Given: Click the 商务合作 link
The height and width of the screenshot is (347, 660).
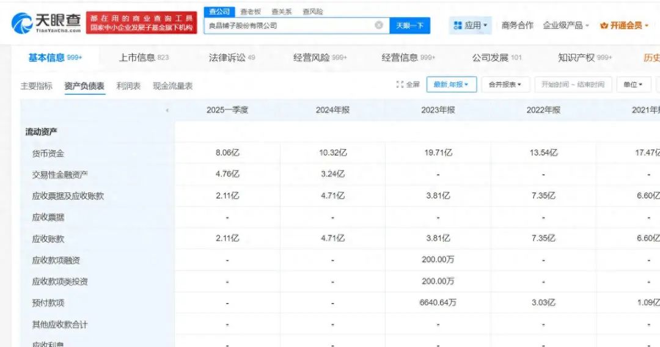Looking at the screenshot, I should click(x=517, y=26).
